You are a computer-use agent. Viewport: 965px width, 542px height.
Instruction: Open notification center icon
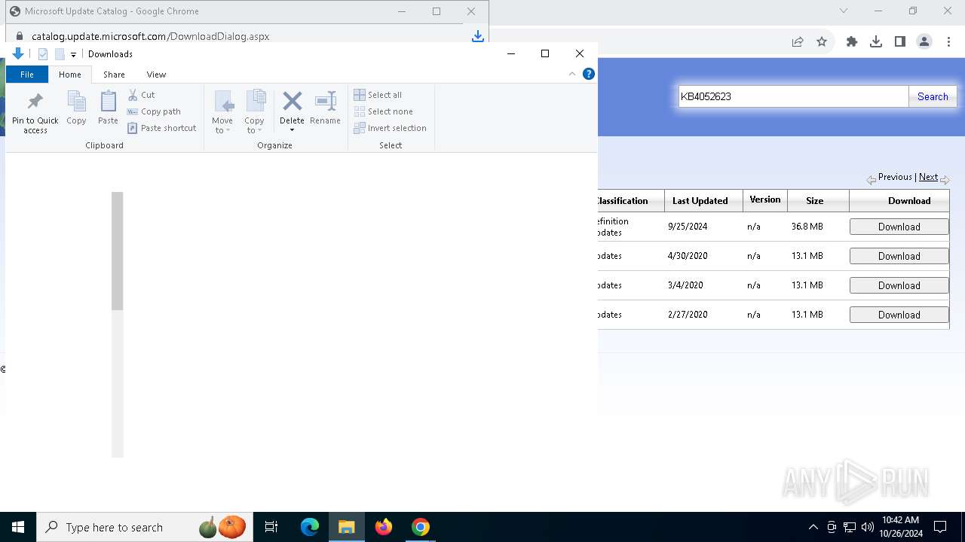pyautogui.click(x=940, y=527)
